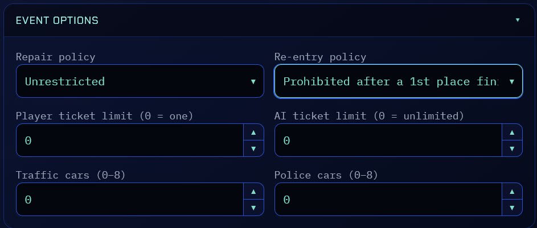Click the EVENT OPTIONS header title

[57, 20]
